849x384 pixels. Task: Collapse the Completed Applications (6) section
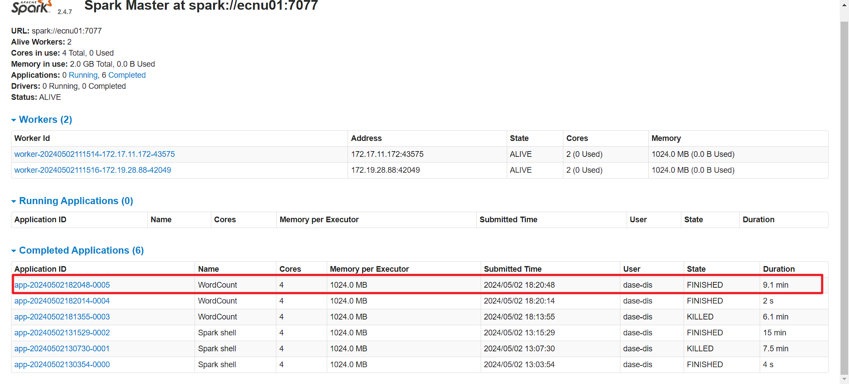77,251
